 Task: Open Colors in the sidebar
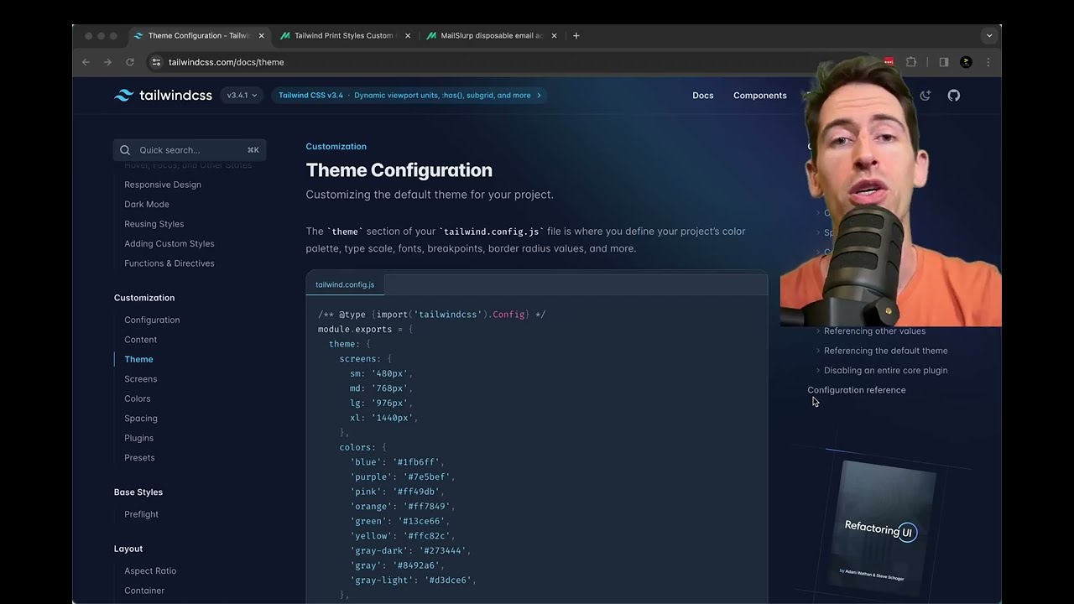138,399
